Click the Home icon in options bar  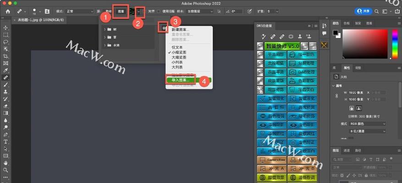click(8, 11)
